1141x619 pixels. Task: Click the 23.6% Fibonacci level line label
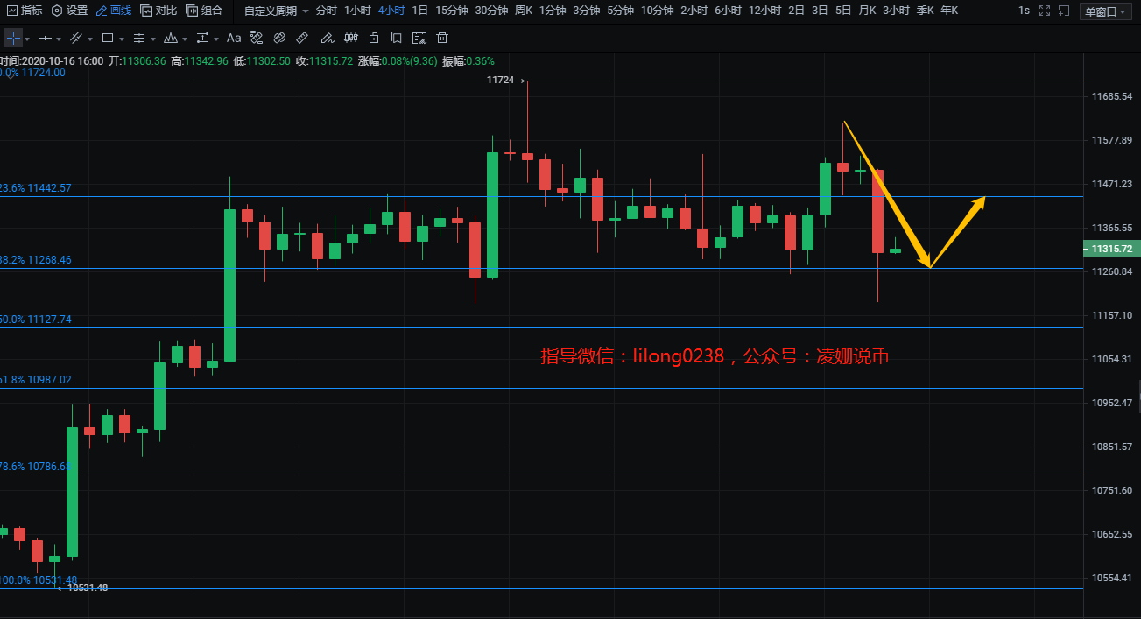pyautogui.click(x=37, y=188)
